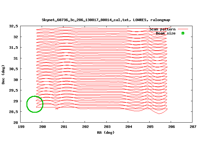
Task: Click the x-axis tick label 201
Action: point(64,127)
